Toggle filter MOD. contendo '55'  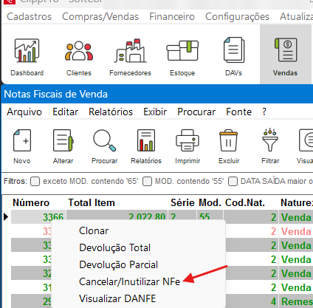pyautogui.click(x=147, y=182)
